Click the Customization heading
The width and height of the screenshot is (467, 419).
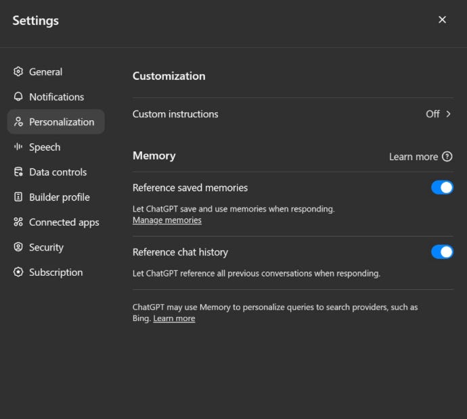click(x=169, y=76)
